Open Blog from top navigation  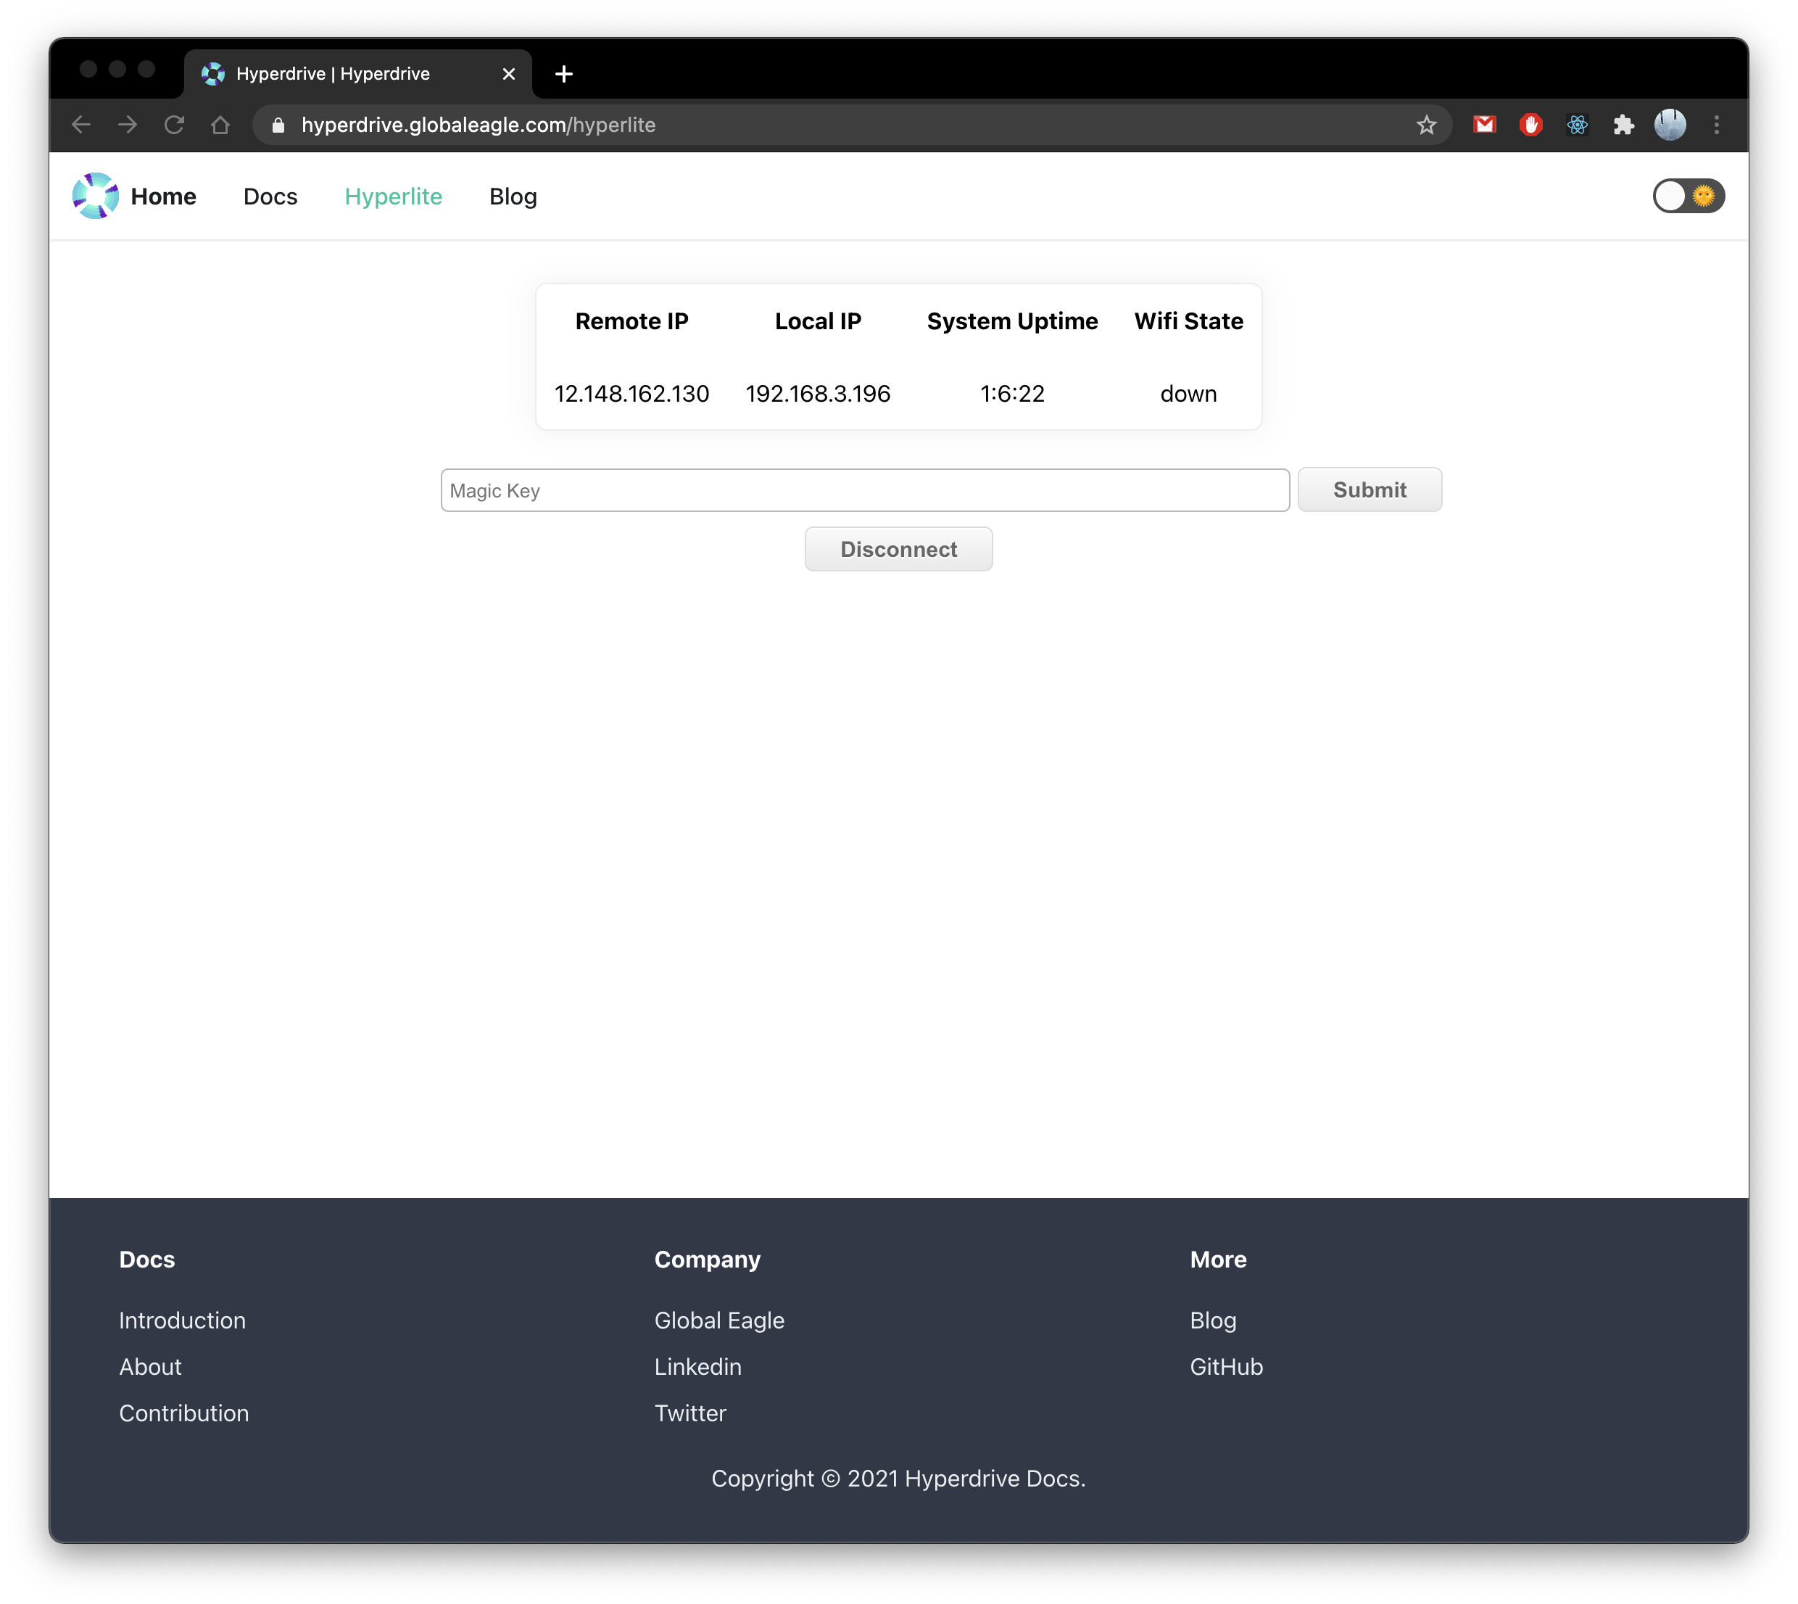[513, 197]
